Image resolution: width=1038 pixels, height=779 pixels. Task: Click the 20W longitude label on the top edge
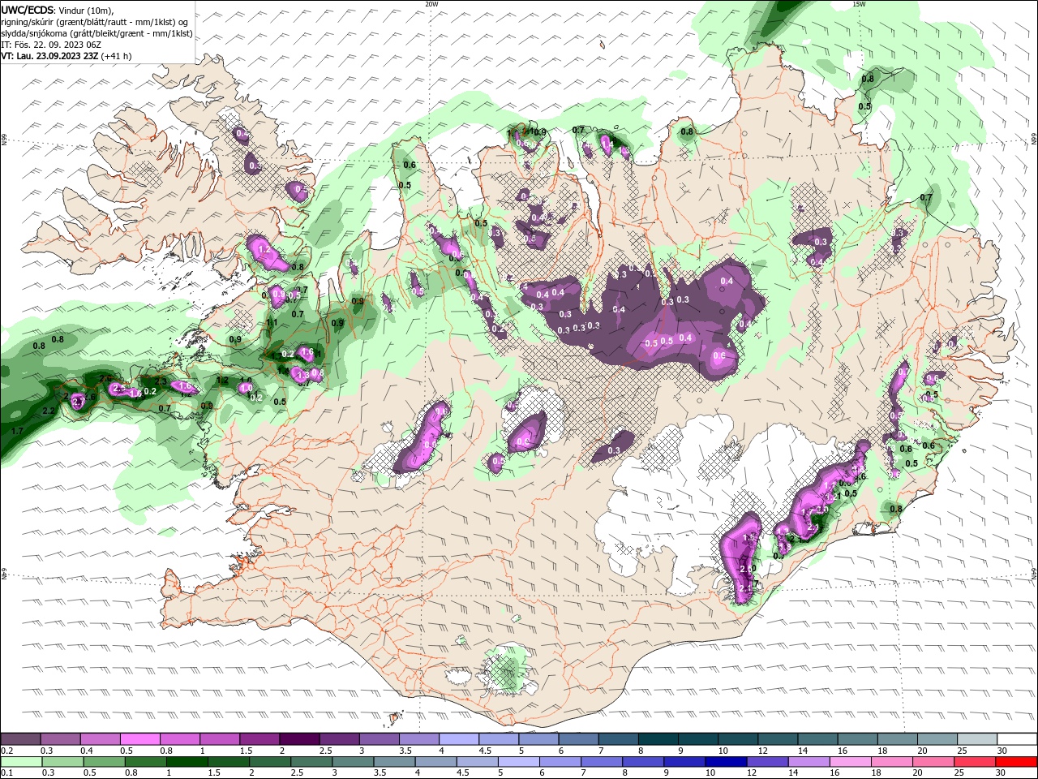click(431, 4)
